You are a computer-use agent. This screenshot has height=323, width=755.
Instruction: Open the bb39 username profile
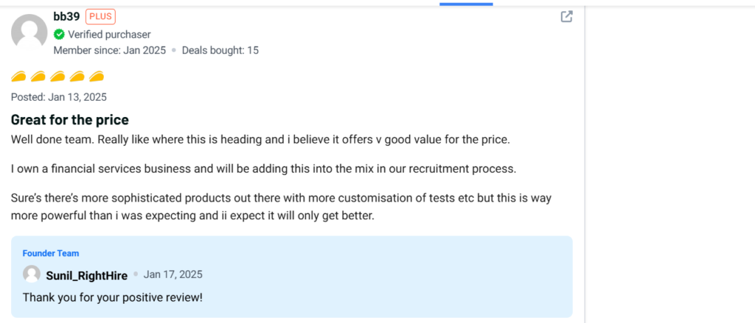(66, 16)
